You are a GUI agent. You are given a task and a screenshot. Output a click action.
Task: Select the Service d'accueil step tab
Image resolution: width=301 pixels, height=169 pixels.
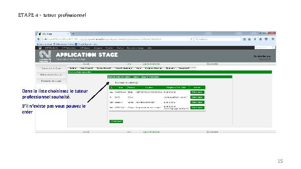tap(104, 68)
